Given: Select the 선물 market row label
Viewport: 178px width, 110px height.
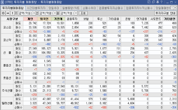Looking at the screenshot, I should pyautogui.click(x=7, y=53).
